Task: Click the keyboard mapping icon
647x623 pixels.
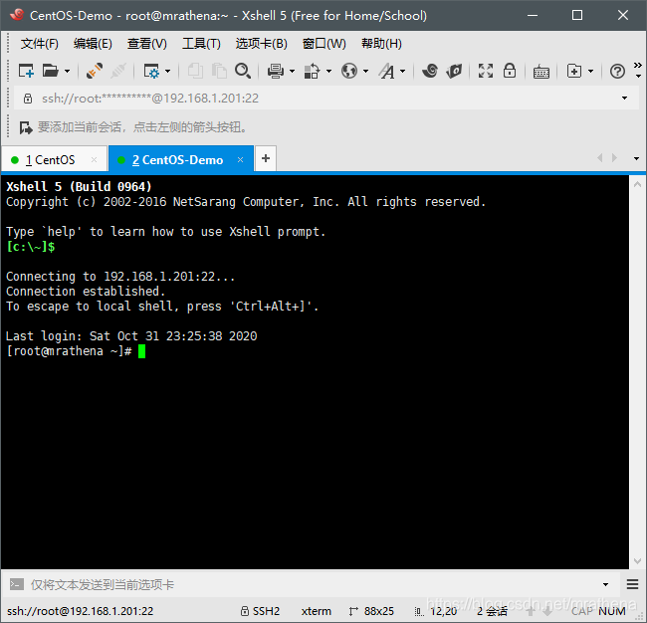Action: 540,72
